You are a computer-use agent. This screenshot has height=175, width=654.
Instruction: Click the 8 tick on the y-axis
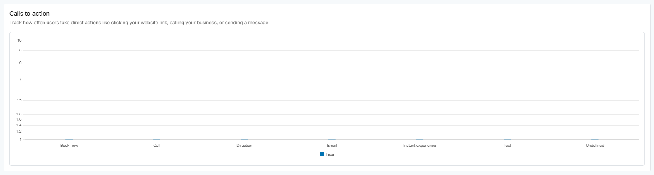point(20,50)
